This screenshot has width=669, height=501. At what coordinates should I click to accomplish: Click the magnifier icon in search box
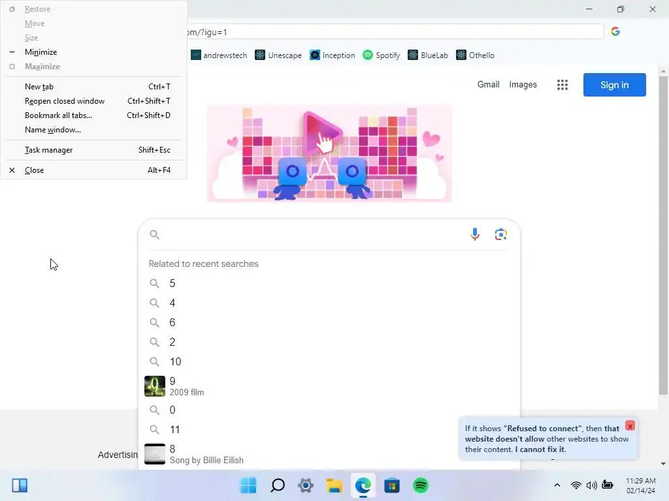[x=154, y=234]
